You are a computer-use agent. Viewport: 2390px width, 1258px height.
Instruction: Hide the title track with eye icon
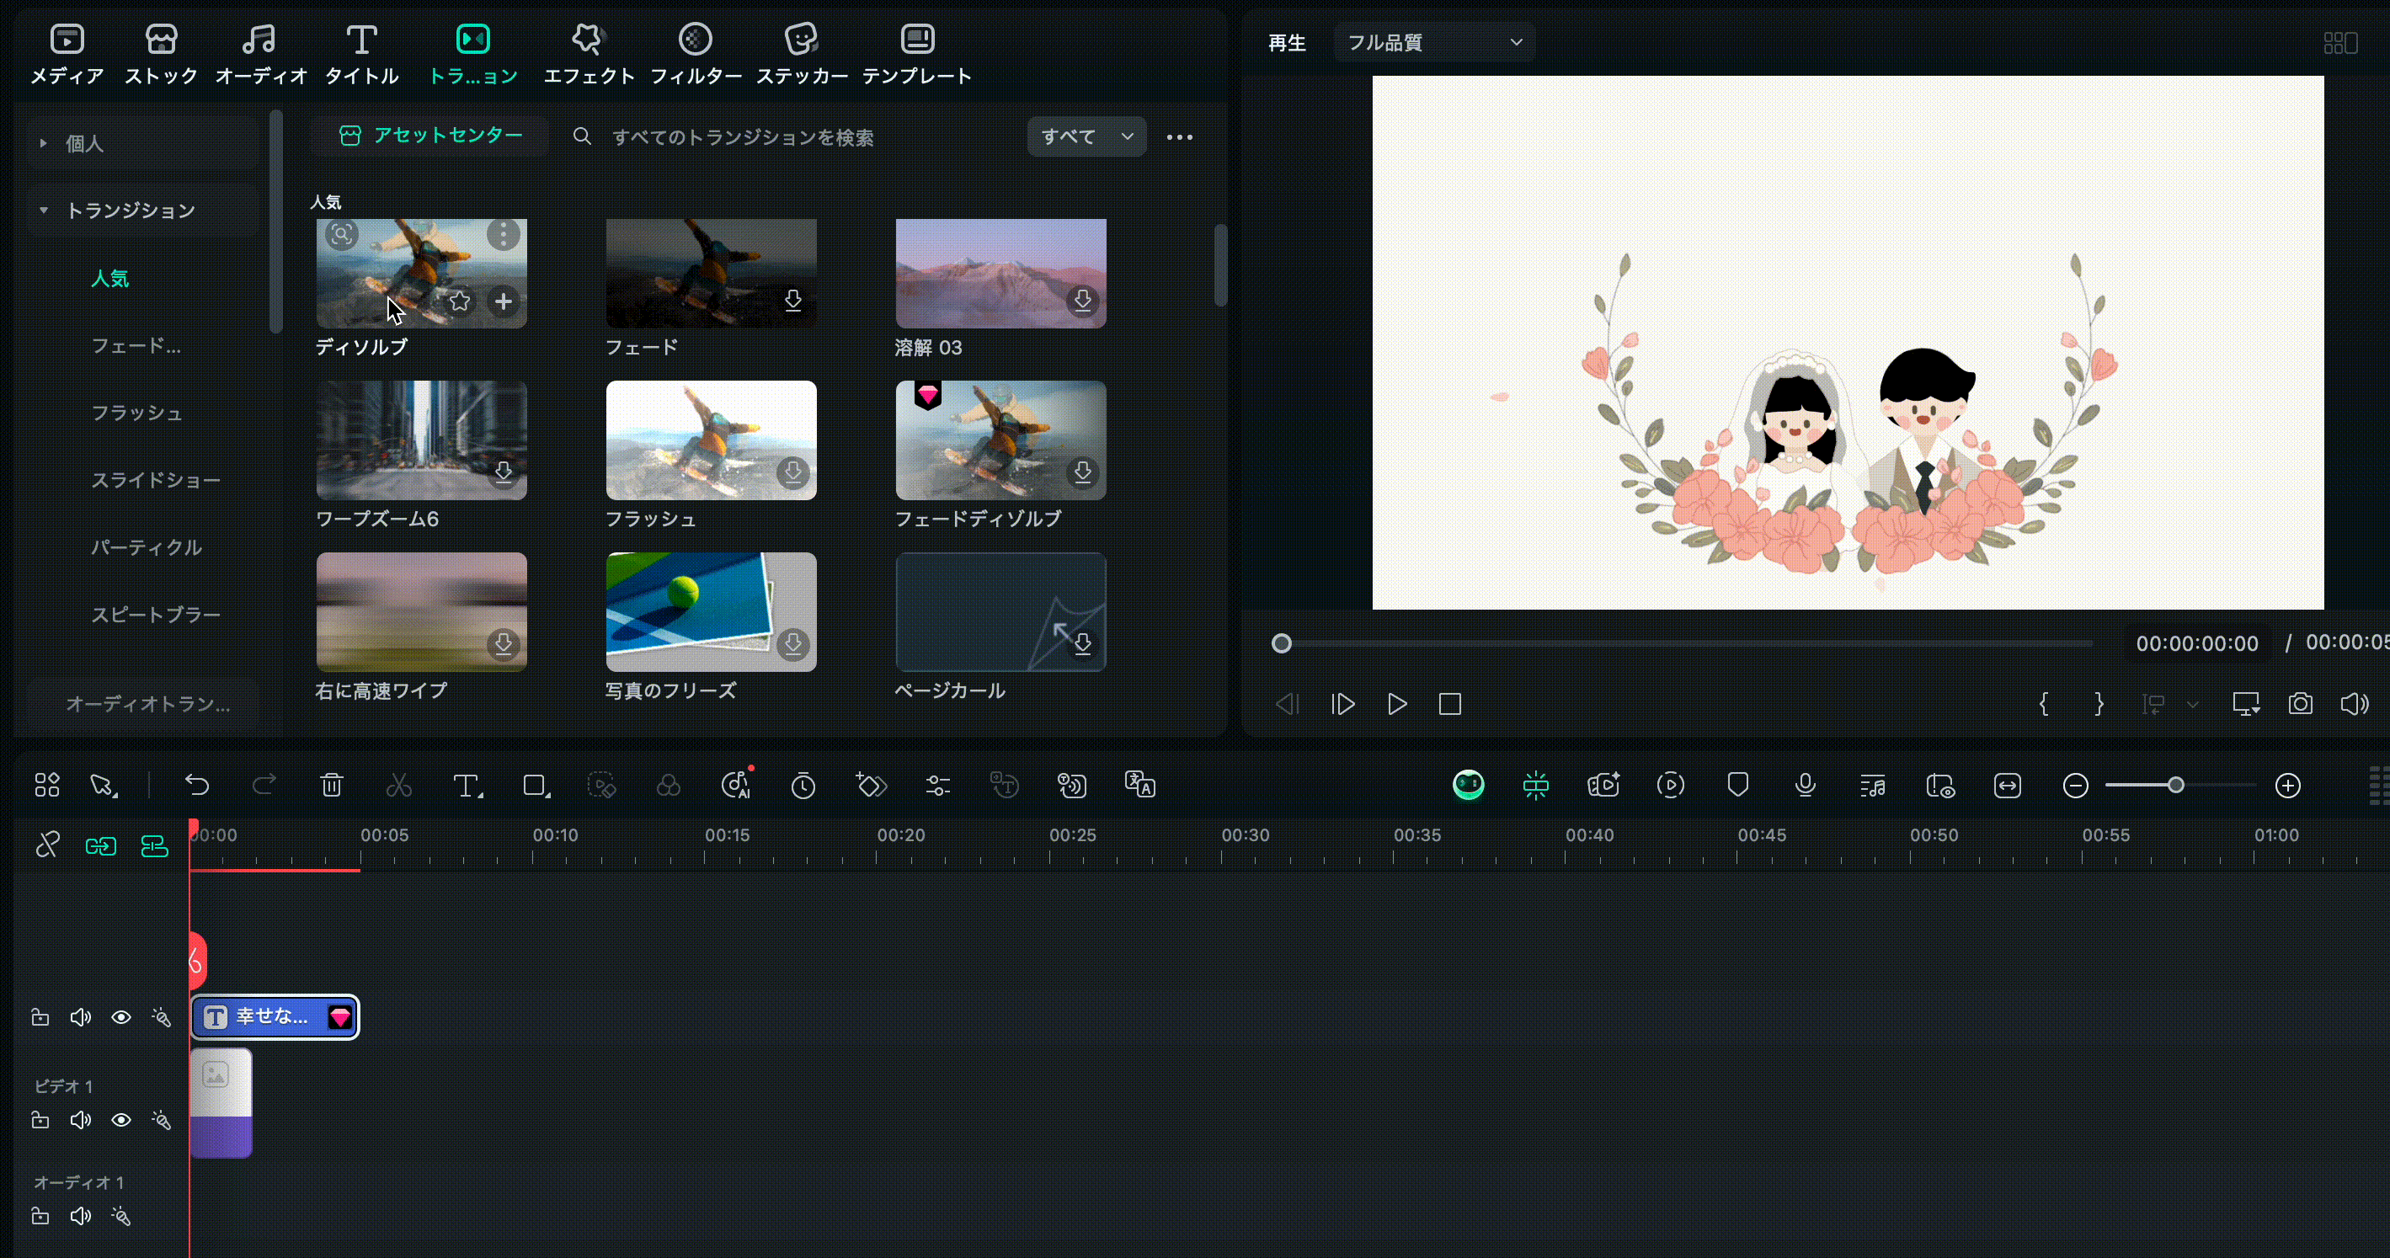point(120,1018)
